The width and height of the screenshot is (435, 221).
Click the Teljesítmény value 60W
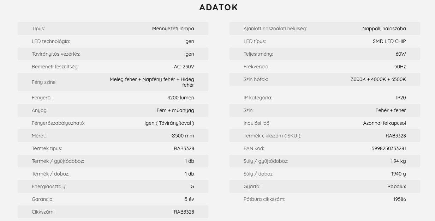[x=401, y=54]
